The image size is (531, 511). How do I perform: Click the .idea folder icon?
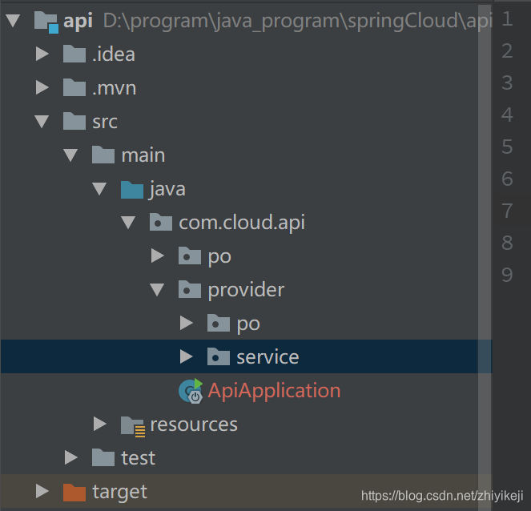pyautogui.click(x=74, y=54)
